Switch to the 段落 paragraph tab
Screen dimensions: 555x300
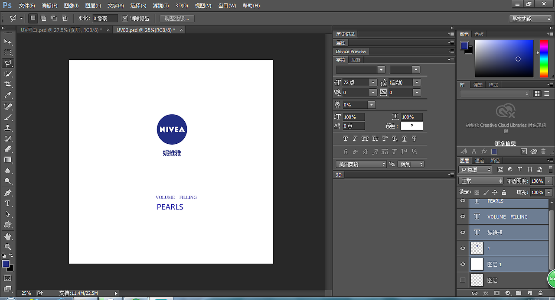[356, 60]
